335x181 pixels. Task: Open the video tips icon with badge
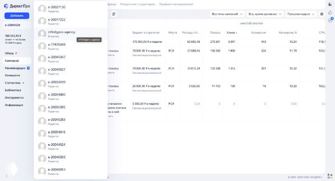click(x=330, y=20)
